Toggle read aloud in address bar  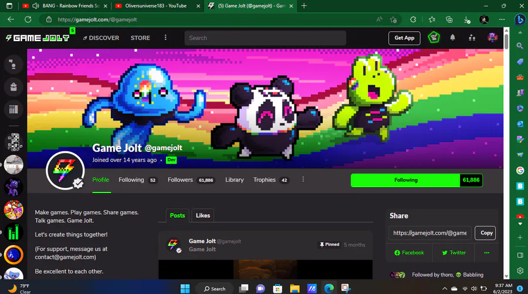coord(379,19)
